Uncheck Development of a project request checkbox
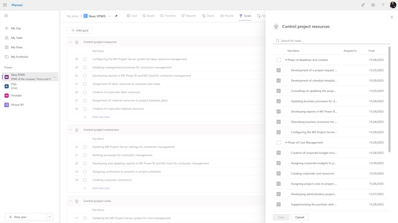 pyautogui.click(x=279, y=71)
